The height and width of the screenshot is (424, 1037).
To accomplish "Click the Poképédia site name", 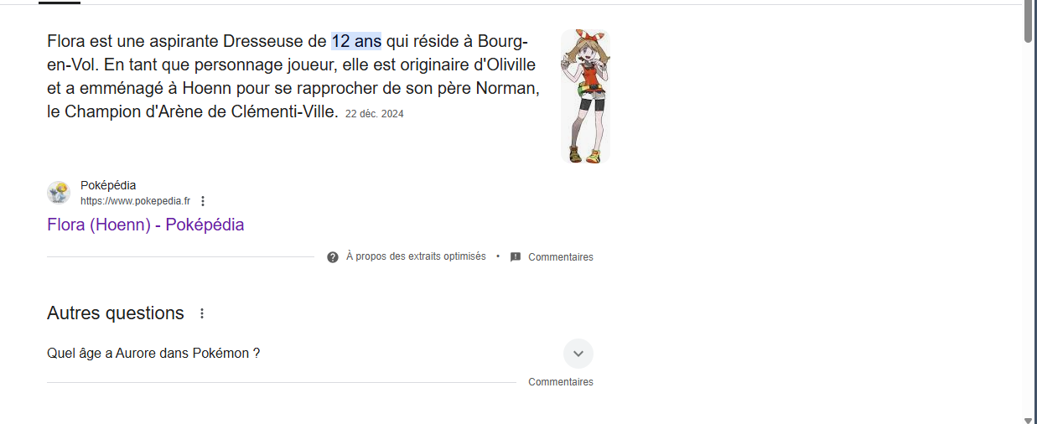I will pyautogui.click(x=108, y=185).
